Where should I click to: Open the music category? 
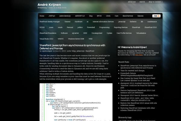(51, 27)
